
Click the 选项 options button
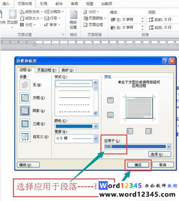pos(160,154)
